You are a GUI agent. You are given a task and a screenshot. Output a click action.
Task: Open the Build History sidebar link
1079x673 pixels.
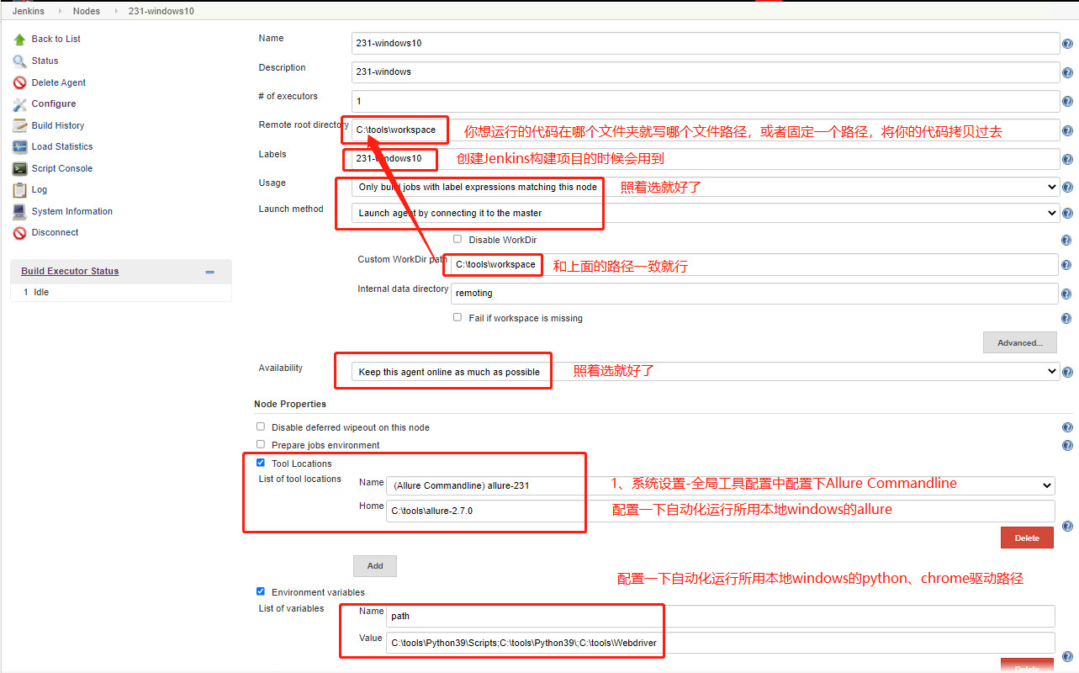[x=58, y=125]
